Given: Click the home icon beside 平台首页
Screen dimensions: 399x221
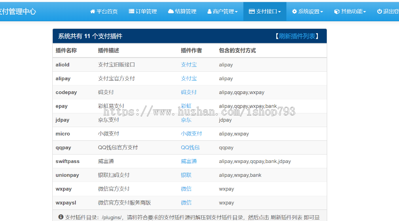Looking at the screenshot, I should (93, 12).
